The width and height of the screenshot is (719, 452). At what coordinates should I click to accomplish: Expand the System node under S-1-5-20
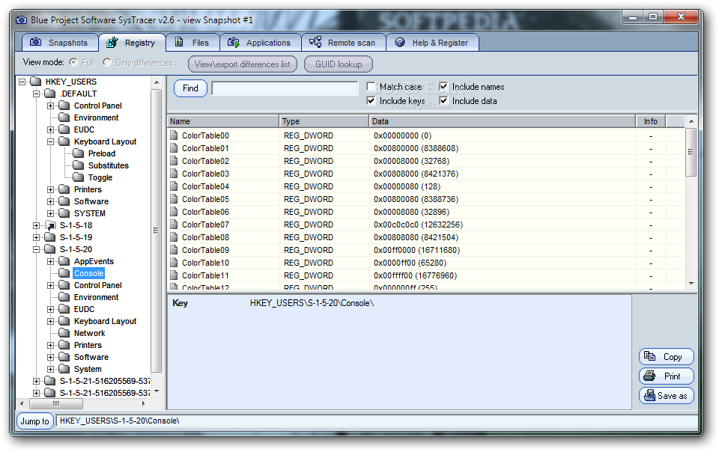coord(50,369)
